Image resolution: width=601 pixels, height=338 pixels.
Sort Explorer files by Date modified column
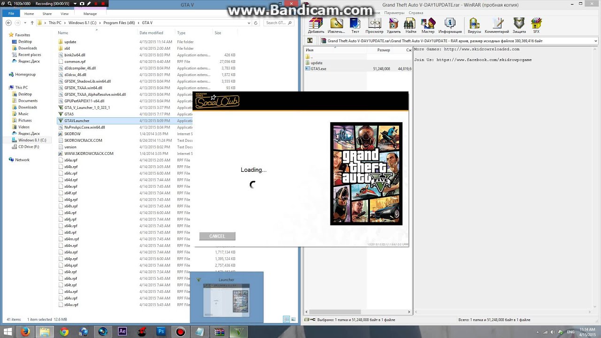151,33
